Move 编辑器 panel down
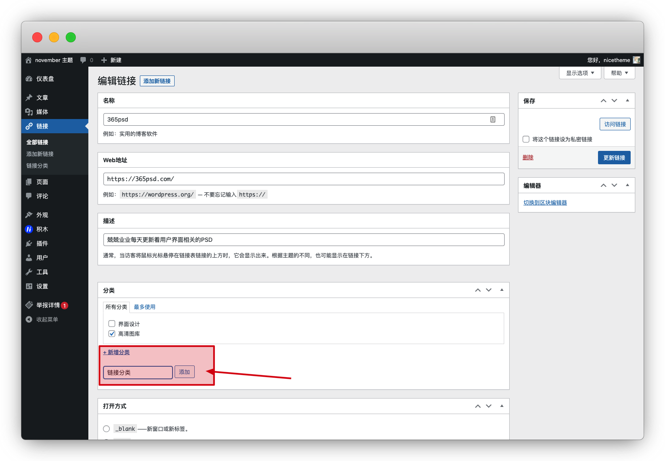This screenshot has width=665, height=461. pyautogui.click(x=614, y=185)
